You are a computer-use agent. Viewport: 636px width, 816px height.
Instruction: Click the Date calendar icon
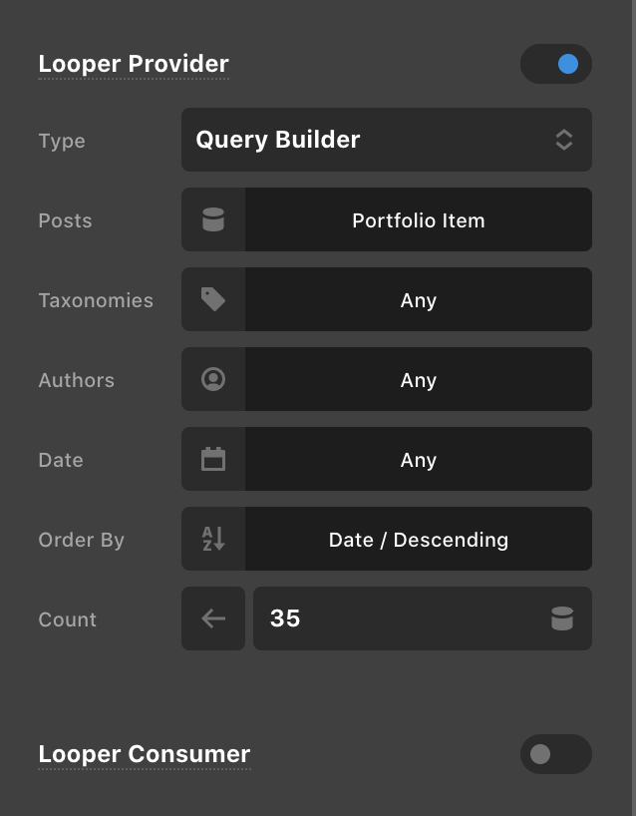click(x=213, y=459)
